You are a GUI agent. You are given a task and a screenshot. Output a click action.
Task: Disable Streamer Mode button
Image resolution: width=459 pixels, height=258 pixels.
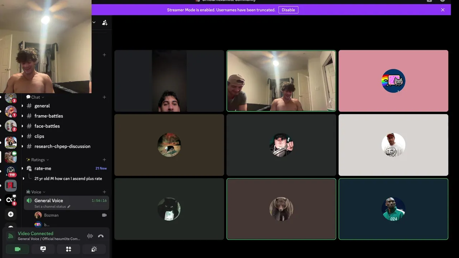288,10
